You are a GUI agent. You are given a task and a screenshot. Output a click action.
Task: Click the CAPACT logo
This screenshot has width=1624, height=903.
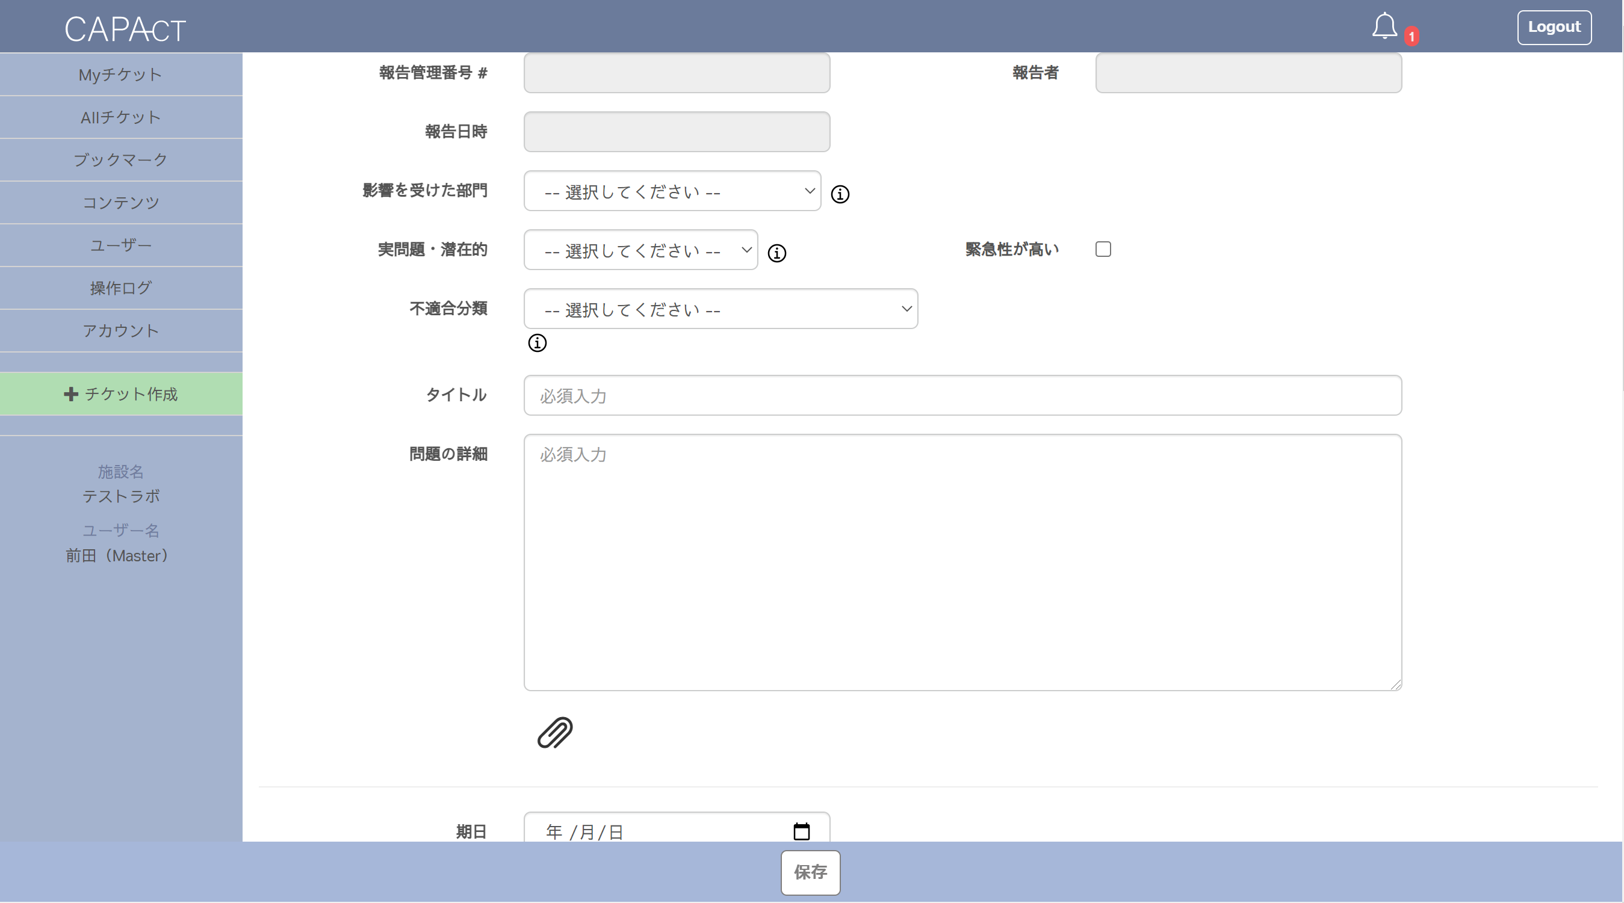[x=125, y=29]
